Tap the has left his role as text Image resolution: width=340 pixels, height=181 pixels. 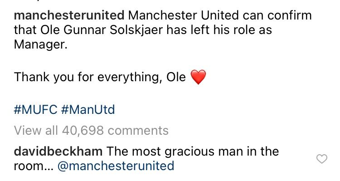tap(219, 30)
